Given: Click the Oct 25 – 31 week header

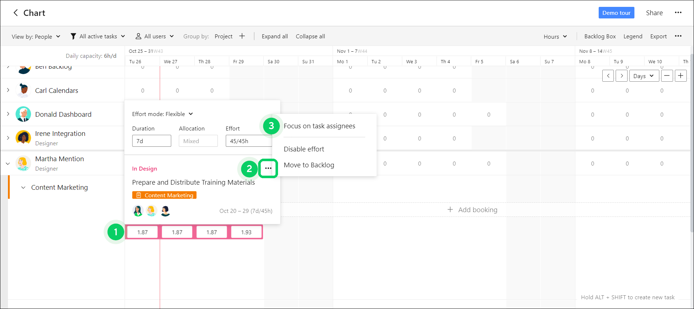Looking at the screenshot, I should coord(146,51).
